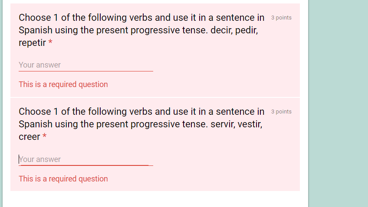Click the word 'pedir,' in first question
Image resolution: width=368 pixels, height=207 pixels.
point(246,30)
